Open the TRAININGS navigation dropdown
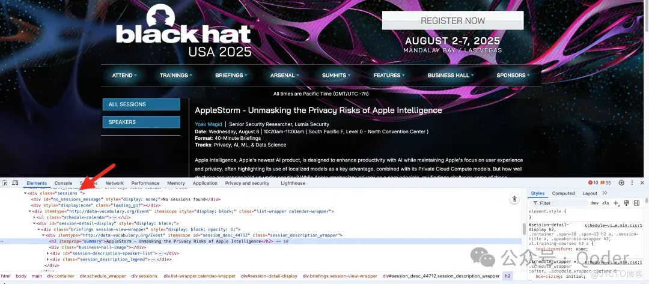The image size is (649, 284). 176,75
